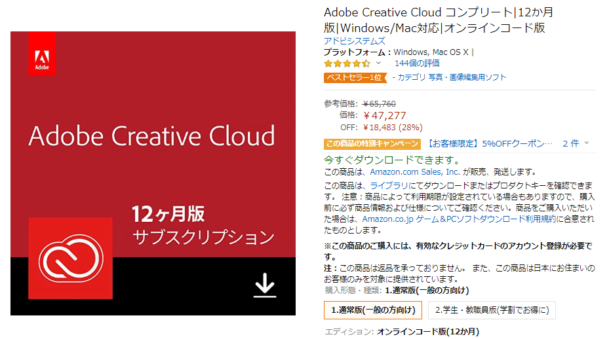Open the Adobe Creative Cloud product image
609x339 pixels.
pos(153,173)
